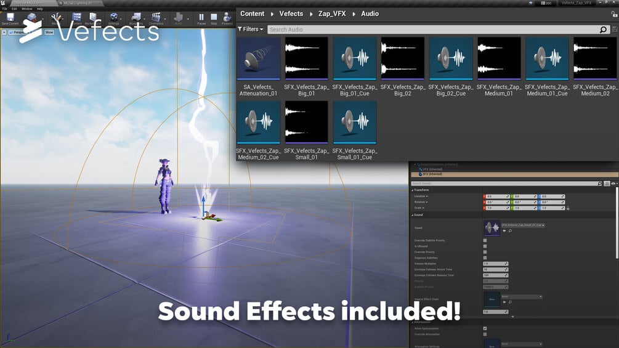Open the Marketplace toolbar icon
Image resolution: width=619 pixels, height=348 pixels.
click(x=94, y=18)
